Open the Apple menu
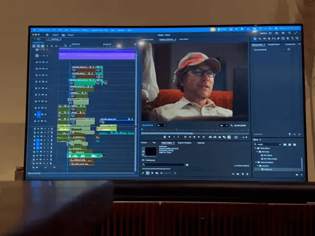Screen dimensions: 315x236 [x=34, y=30]
